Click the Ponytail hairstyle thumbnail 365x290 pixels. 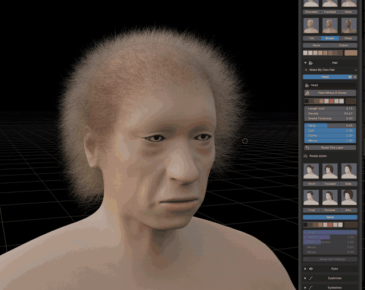[330, 198]
